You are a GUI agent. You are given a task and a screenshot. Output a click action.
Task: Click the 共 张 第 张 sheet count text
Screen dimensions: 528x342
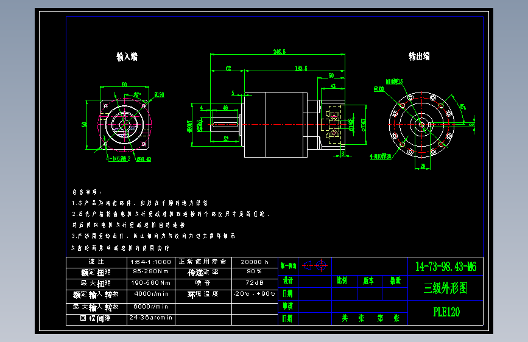[x=370, y=318]
